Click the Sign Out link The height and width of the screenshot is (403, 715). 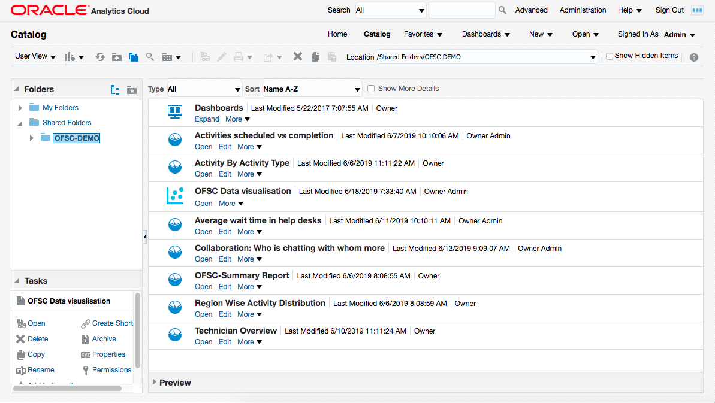(x=669, y=10)
